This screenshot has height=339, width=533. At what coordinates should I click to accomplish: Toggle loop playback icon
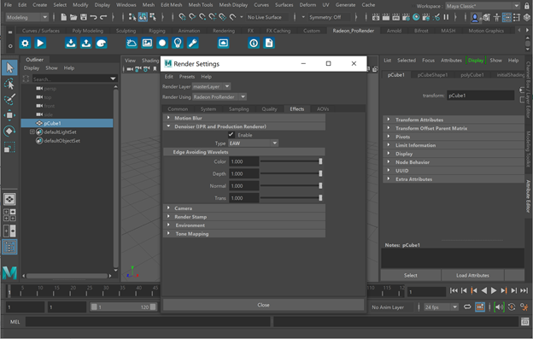point(467,307)
